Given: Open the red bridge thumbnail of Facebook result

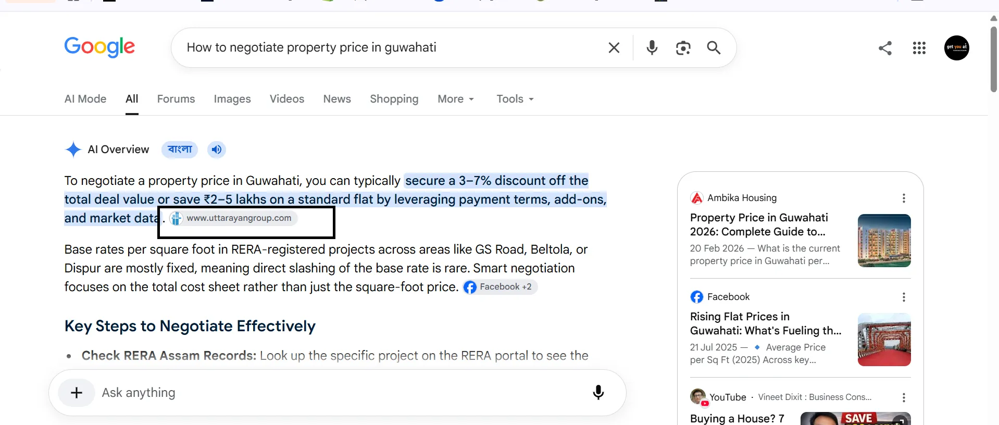Looking at the screenshot, I should pyautogui.click(x=884, y=340).
